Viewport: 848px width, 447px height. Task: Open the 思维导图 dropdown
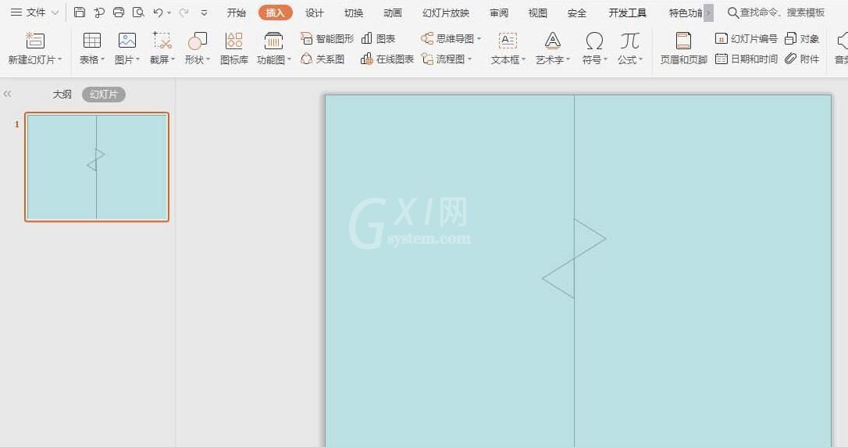coord(451,38)
